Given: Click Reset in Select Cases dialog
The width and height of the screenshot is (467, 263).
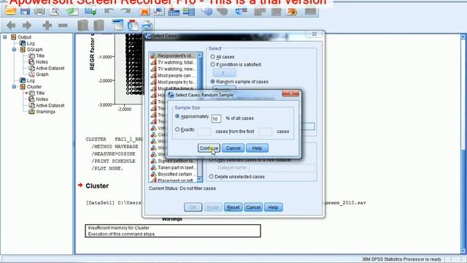Looking at the screenshot, I should coord(233,207).
